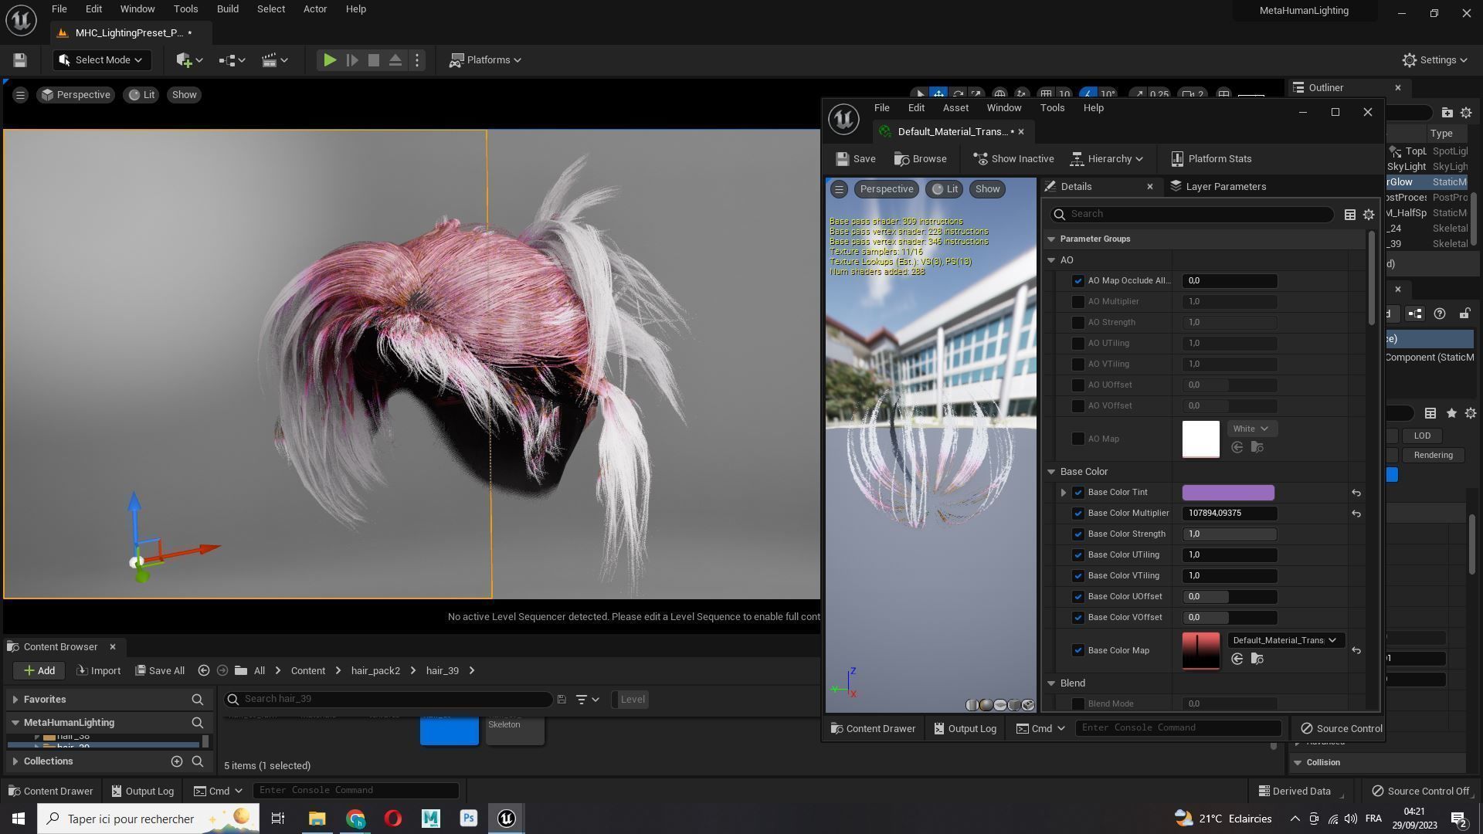Image resolution: width=1483 pixels, height=834 pixels.
Task: Save the current level via toolbar disk icon
Action: (20, 60)
